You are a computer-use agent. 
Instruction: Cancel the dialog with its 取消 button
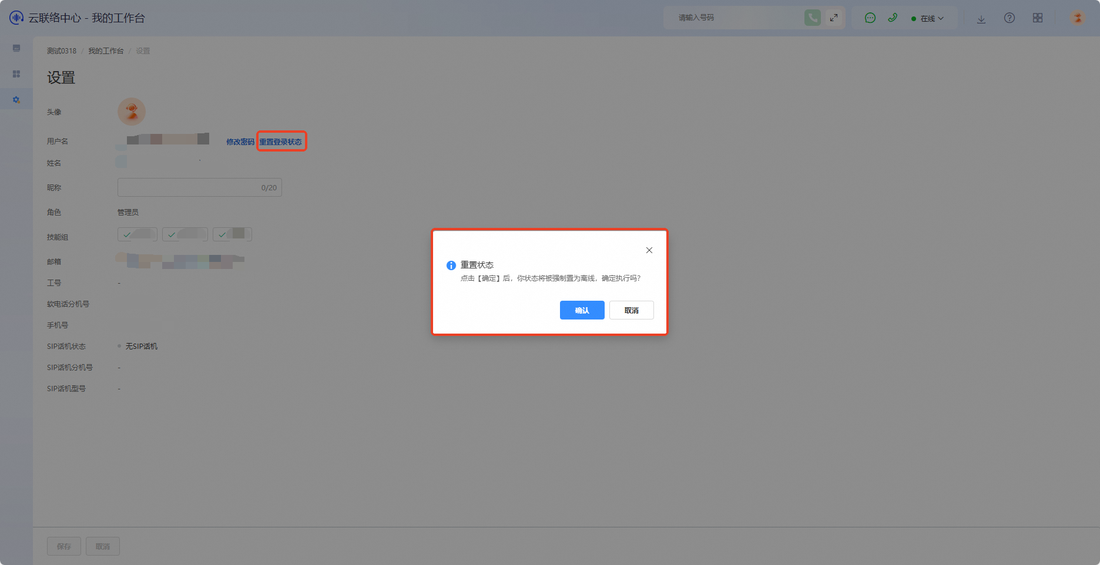coord(632,310)
